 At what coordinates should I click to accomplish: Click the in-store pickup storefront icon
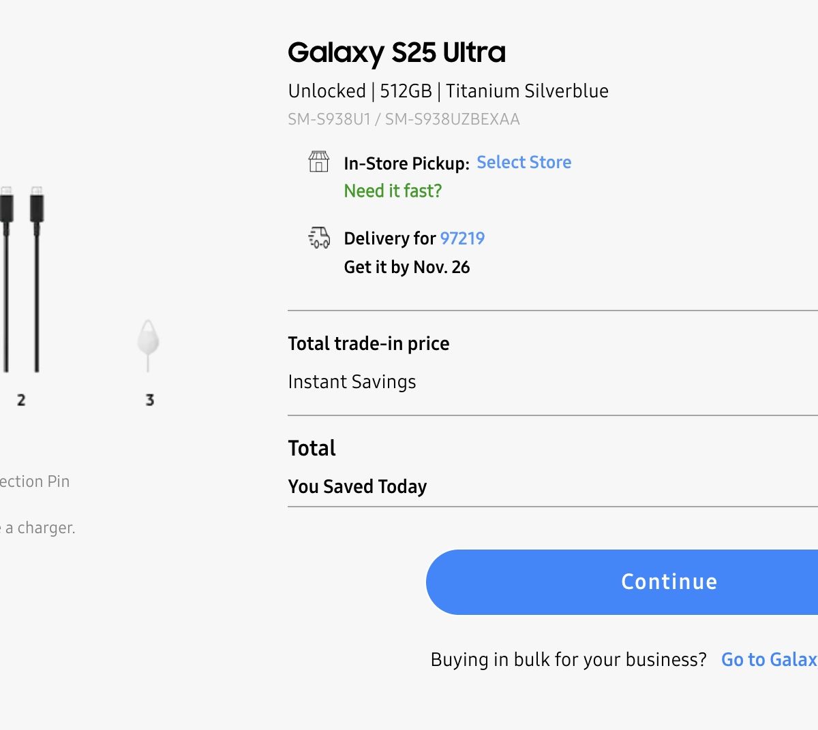[x=318, y=162]
